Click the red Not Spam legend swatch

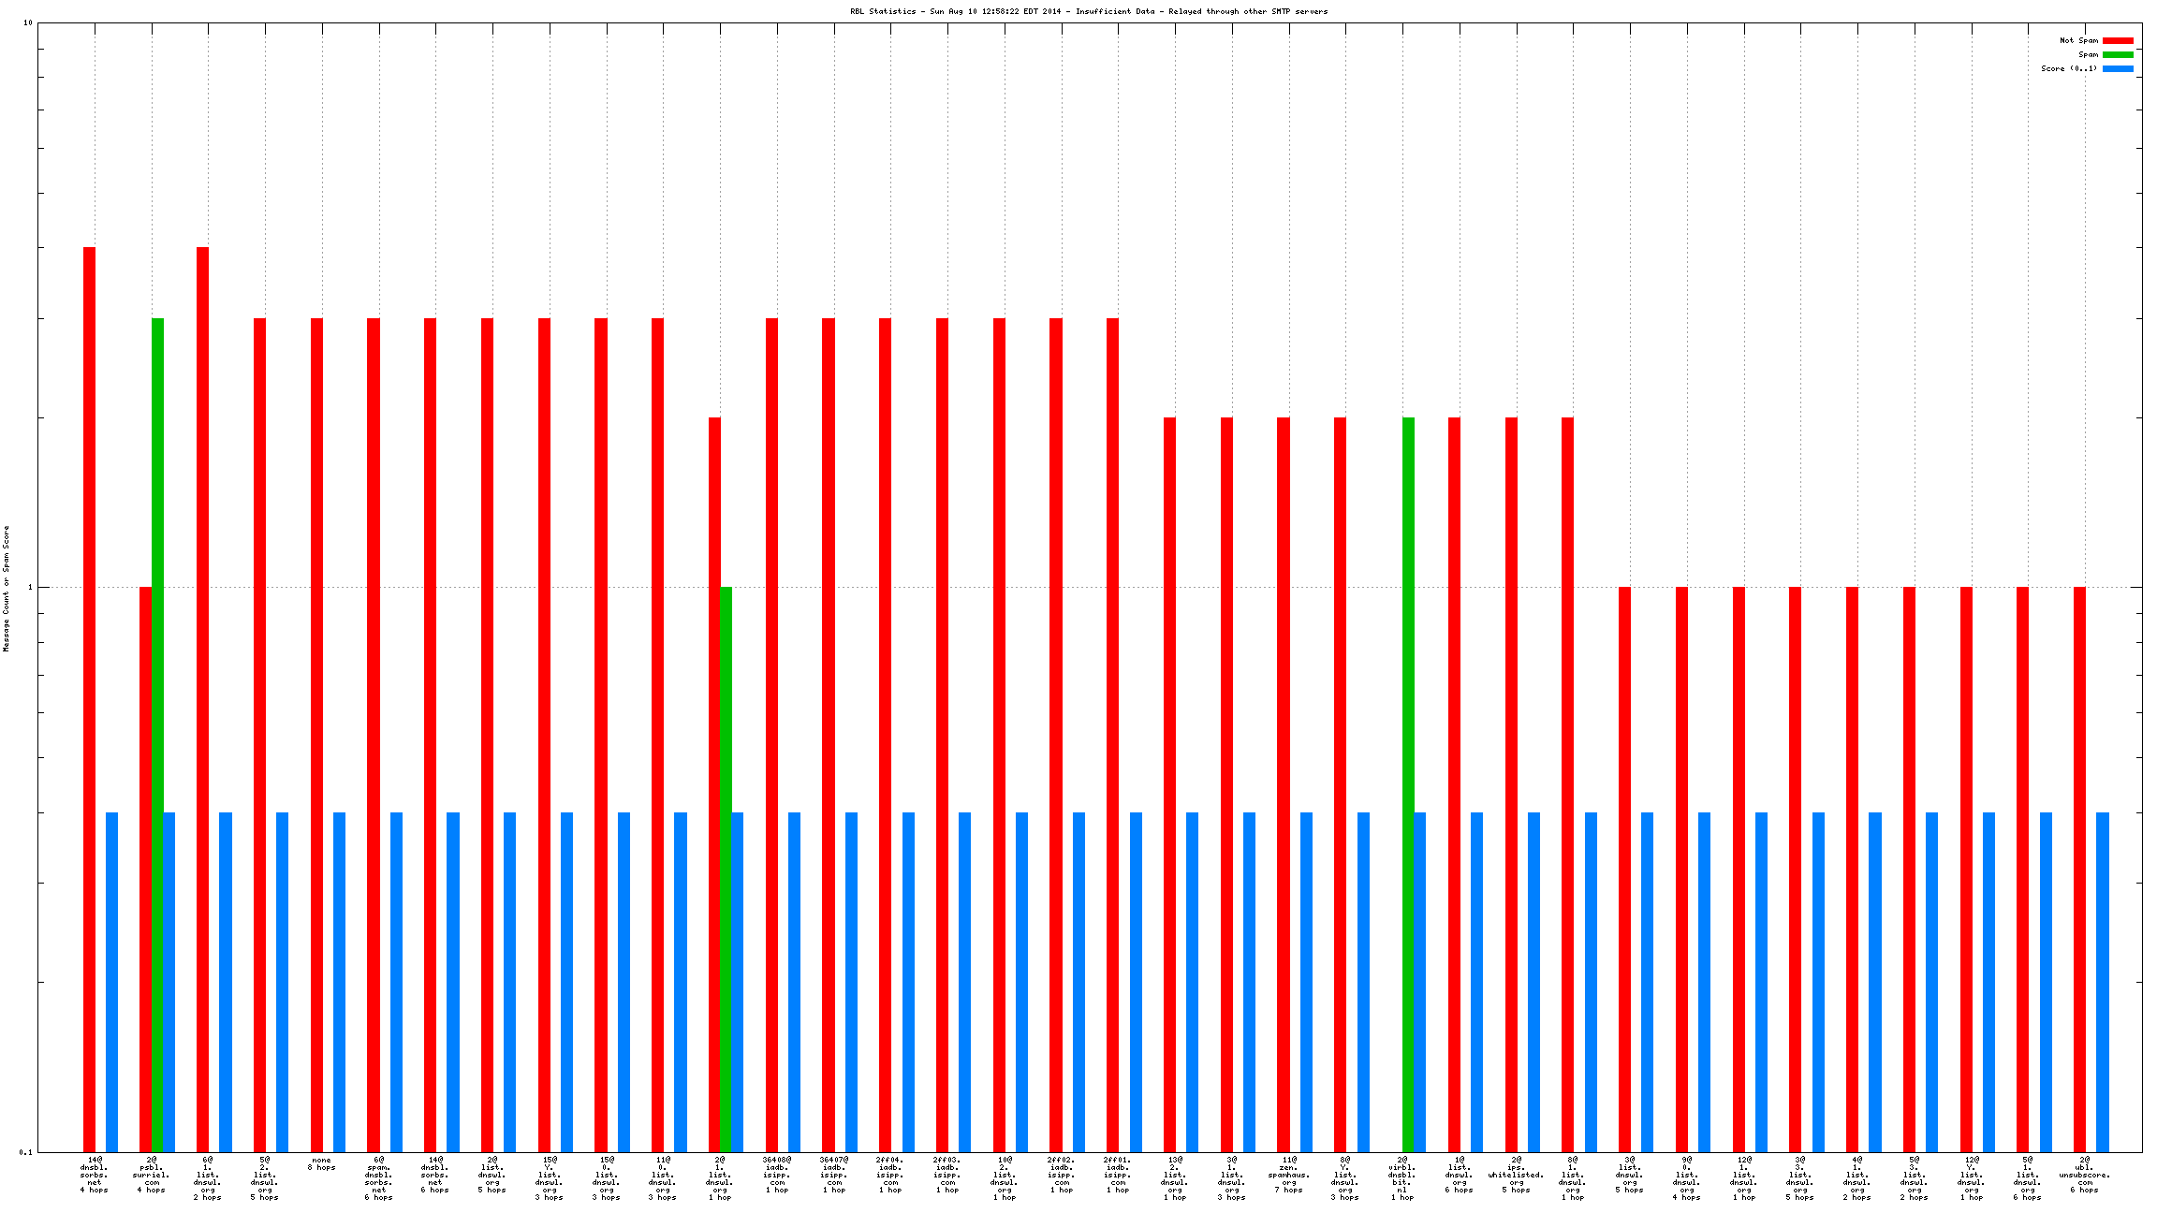click(2118, 40)
